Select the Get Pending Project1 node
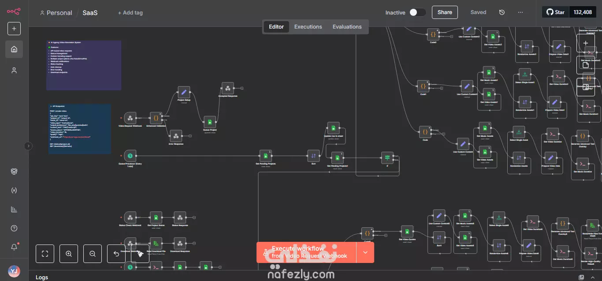The image size is (602, 281). pyautogui.click(x=337, y=158)
